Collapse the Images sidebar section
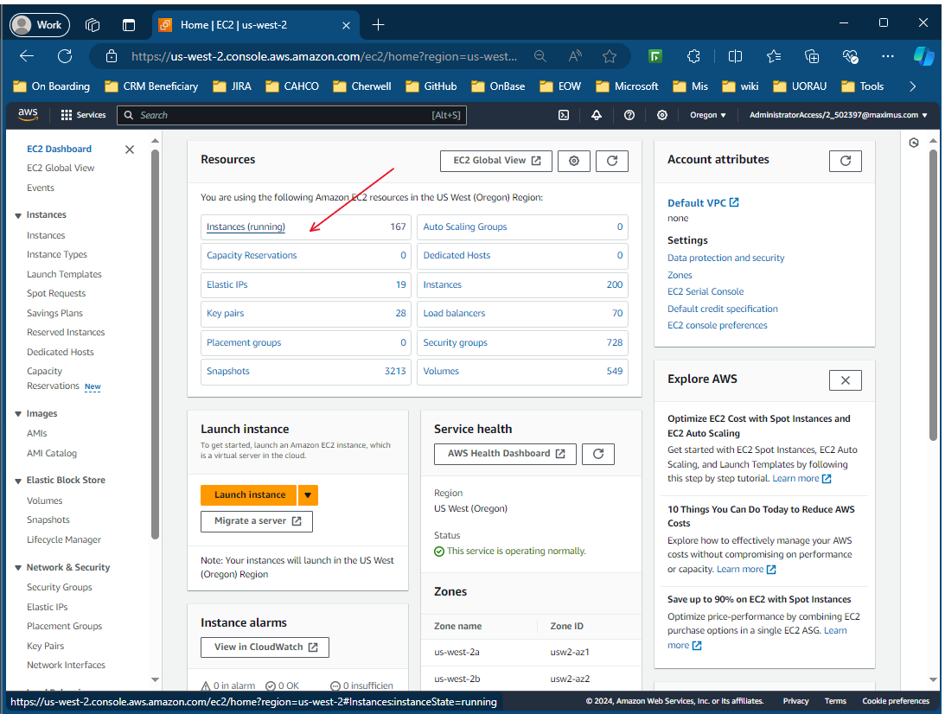Viewport: 945px width, 714px height. [18, 414]
